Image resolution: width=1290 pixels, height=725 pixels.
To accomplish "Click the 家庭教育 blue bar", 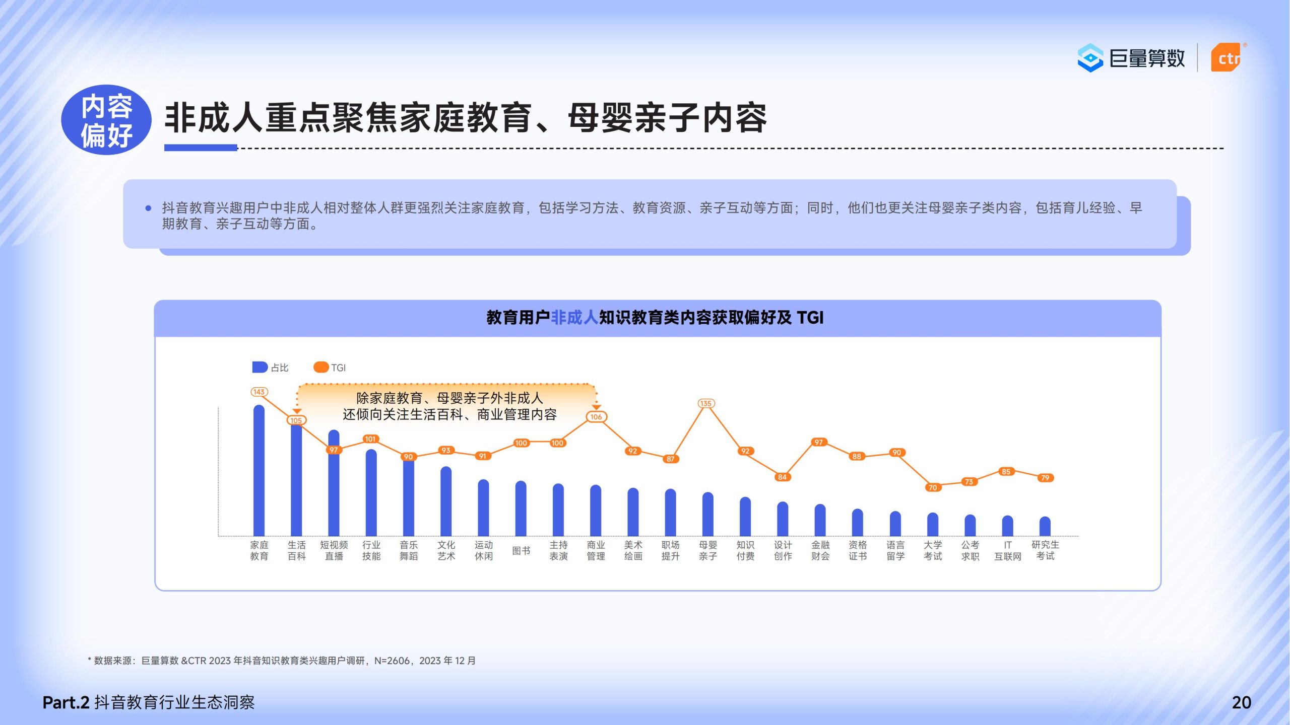I will 259,471.
